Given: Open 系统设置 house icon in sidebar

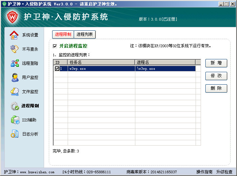Looking at the screenshot, I should [14, 35].
